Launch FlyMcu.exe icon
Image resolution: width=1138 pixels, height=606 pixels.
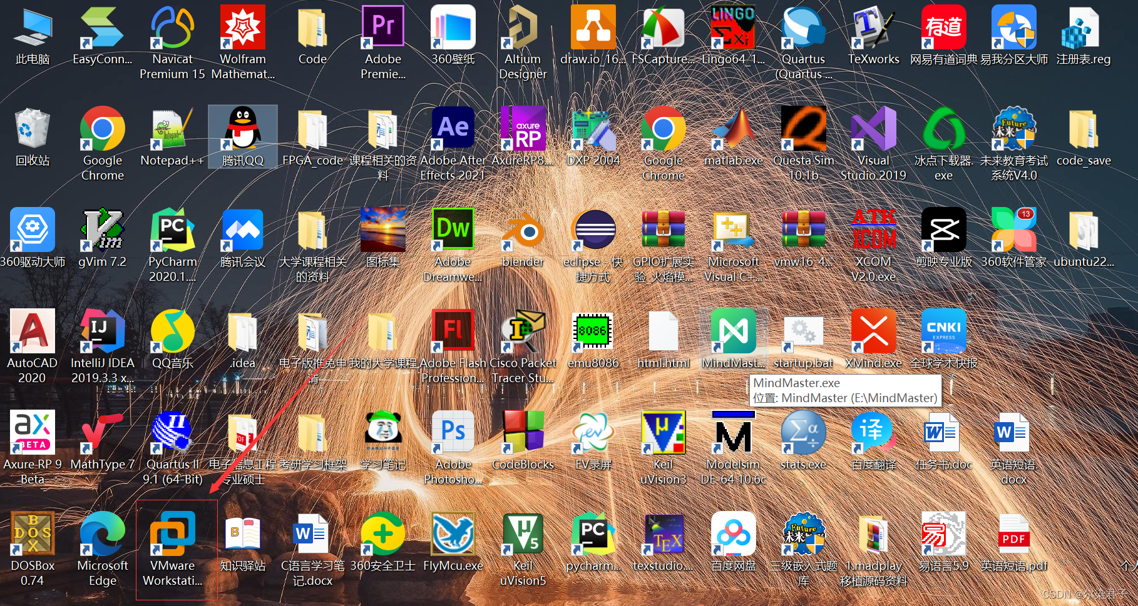tap(453, 533)
